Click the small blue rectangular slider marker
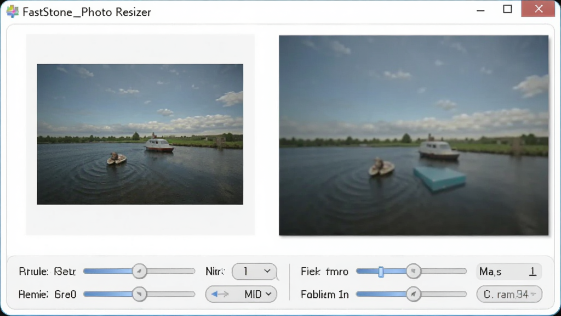Image resolution: width=561 pixels, height=316 pixels. tap(381, 272)
